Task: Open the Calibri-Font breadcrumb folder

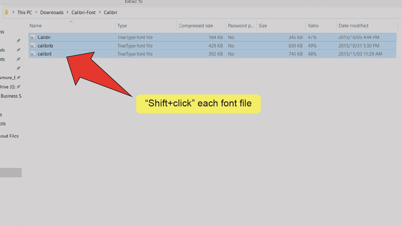Action: click(x=84, y=13)
